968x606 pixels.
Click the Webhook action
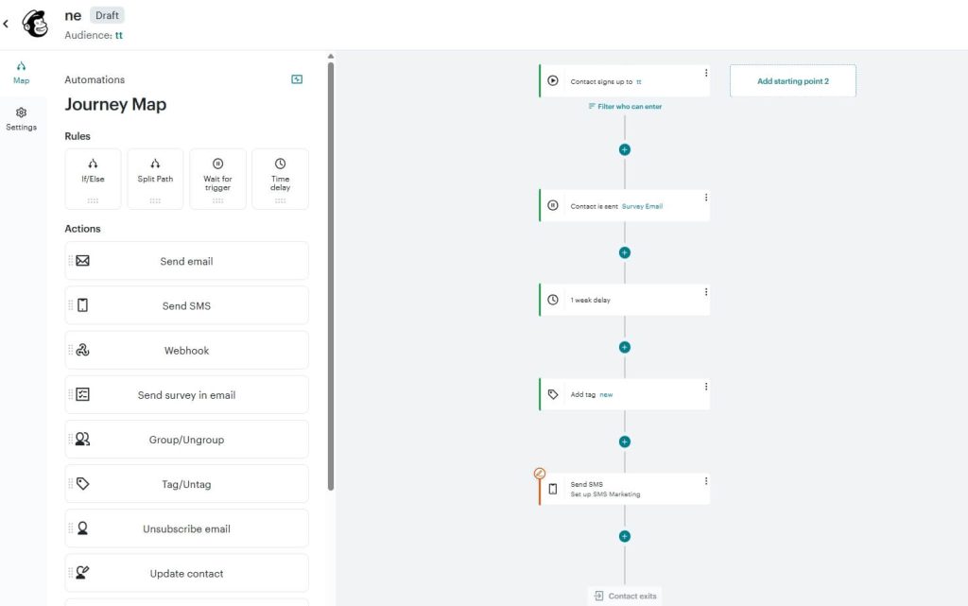coord(185,350)
